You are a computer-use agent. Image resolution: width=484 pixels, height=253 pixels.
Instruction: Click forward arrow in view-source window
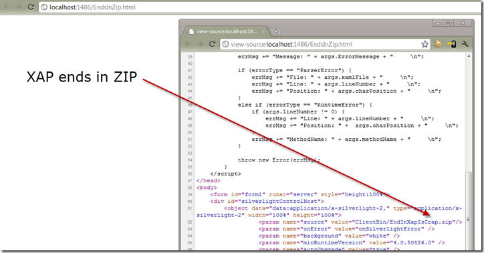point(200,44)
